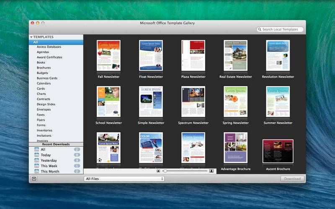Click the calendar icon beside Today
The width and height of the screenshot is (335, 209).
pyautogui.click(x=36, y=155)
